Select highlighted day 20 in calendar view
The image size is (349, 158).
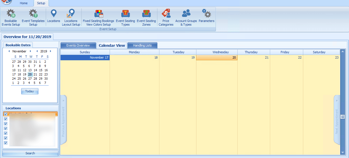tap(217, 57)
